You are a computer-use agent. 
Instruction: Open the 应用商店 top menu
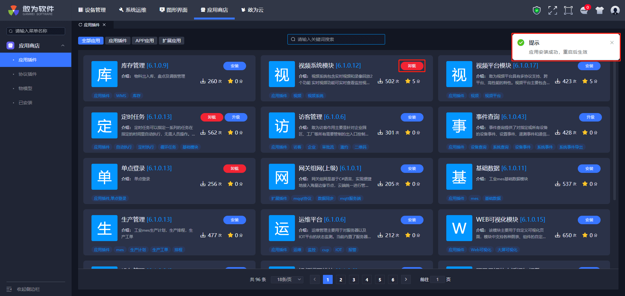tap(214, 10)
